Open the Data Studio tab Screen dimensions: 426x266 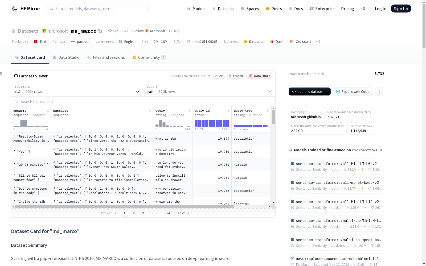point(66,57)
